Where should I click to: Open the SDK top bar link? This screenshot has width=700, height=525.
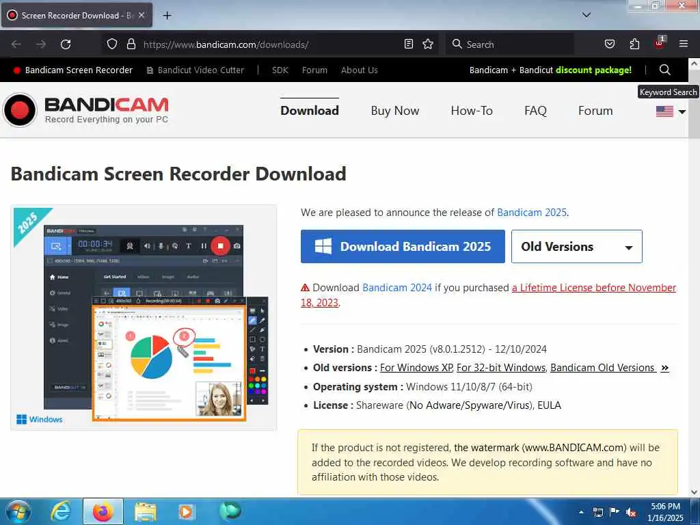(280, 70)
